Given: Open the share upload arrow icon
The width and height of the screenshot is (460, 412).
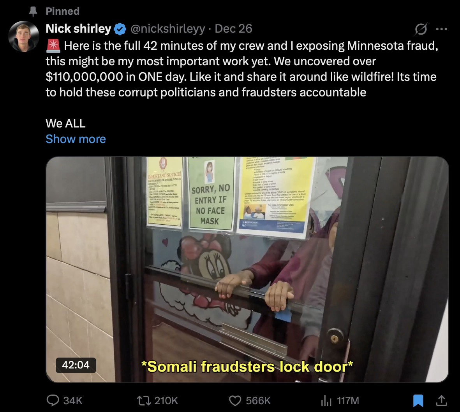Looking at the screenshot, I should click(441, 401).
